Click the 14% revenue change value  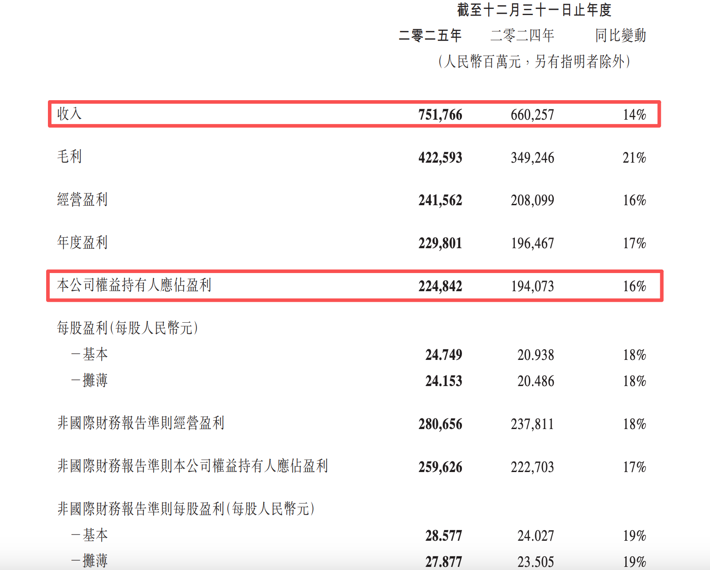click(634, 115)
